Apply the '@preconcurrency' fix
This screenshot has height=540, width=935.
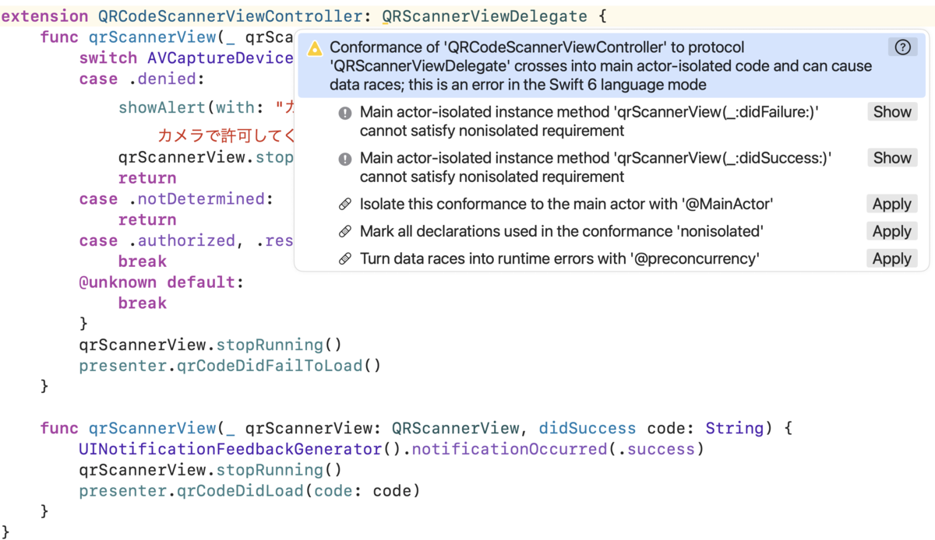[892, 259]
